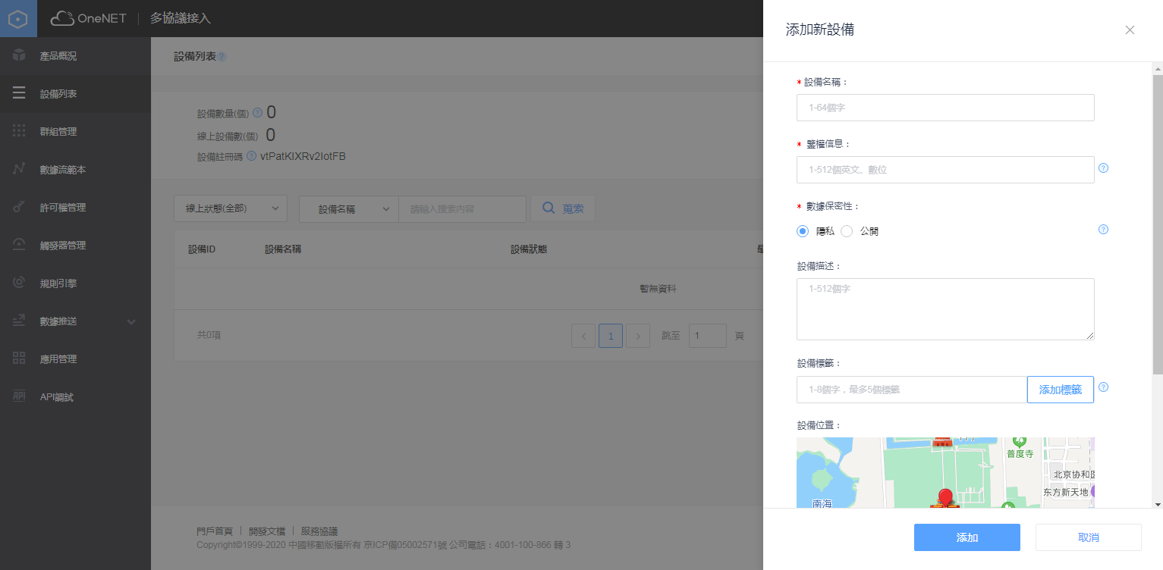This screenshot has width=1163, height=570.
Task: Expand the 數據推送 submenu chevron
Action: point(131,321)
